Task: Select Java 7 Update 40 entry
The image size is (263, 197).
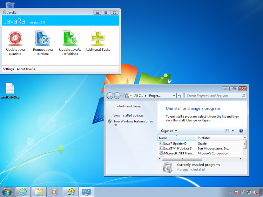Action: 175,143
